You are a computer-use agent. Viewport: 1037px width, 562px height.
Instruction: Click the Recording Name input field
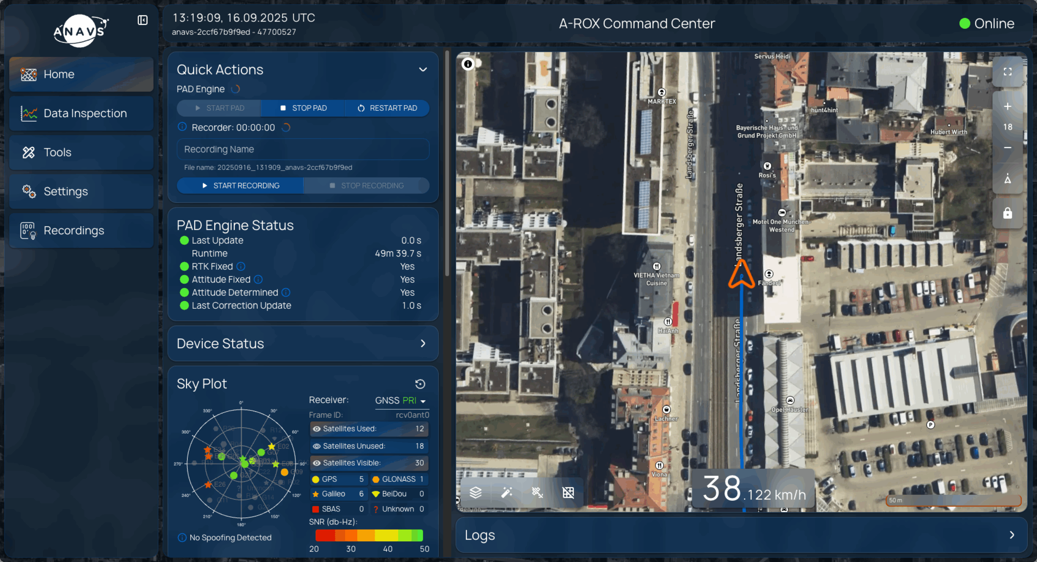[303, 150]
